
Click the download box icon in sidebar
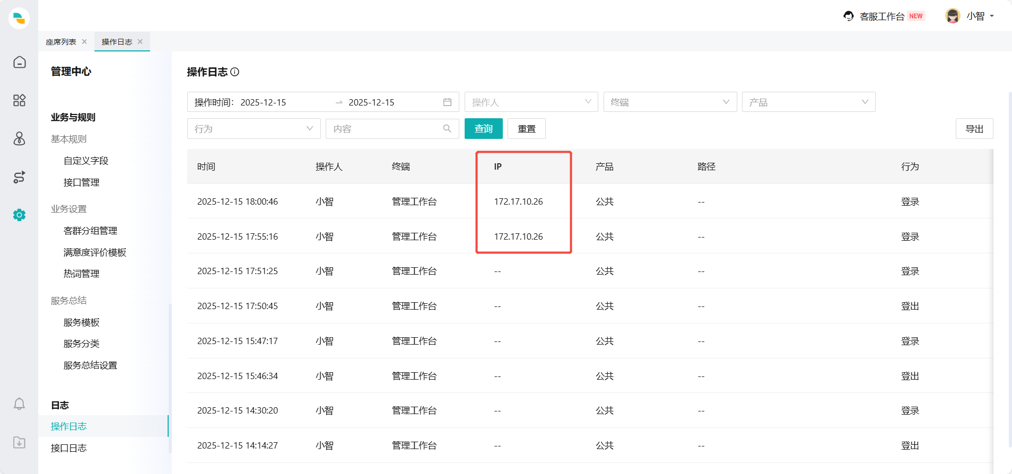19,442
